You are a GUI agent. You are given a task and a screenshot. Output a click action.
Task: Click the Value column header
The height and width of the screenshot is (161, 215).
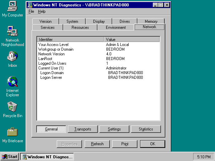pos(132,40)
